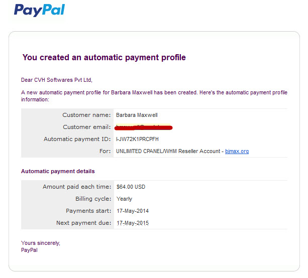Click the 'Automatic payment details' section heading
This screenshot has width=308, height=278.
click(58, 171)
